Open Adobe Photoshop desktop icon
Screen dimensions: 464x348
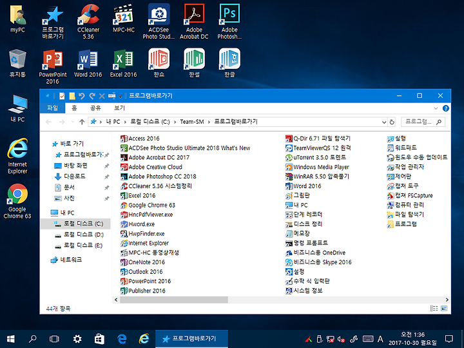coord(229,22)
